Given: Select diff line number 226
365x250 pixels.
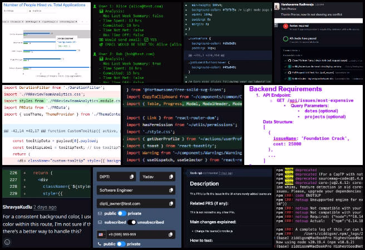Looking at the screenshot, I should pos(13,173).
